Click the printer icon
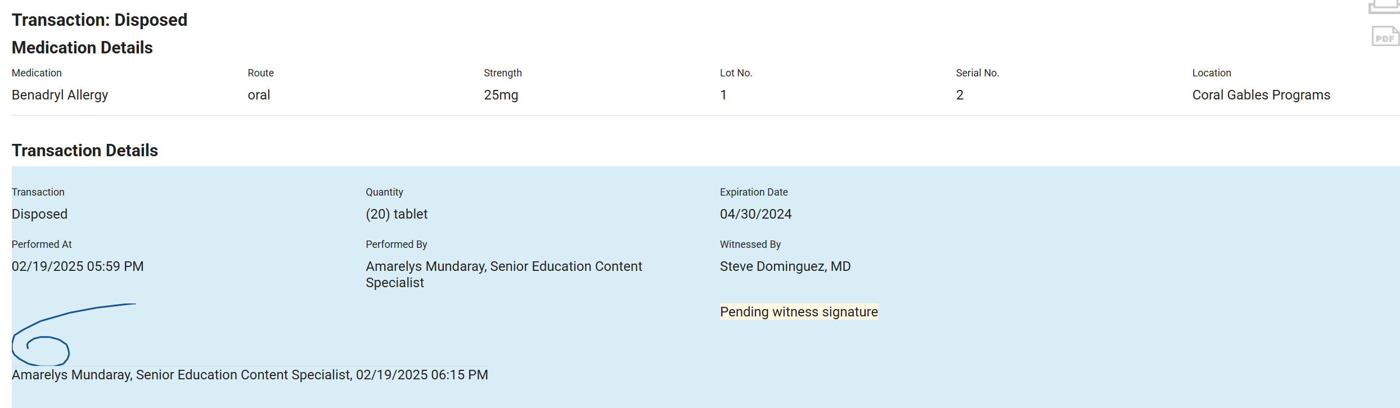This screenshot has width=1400, height=408. point(1385,6)
